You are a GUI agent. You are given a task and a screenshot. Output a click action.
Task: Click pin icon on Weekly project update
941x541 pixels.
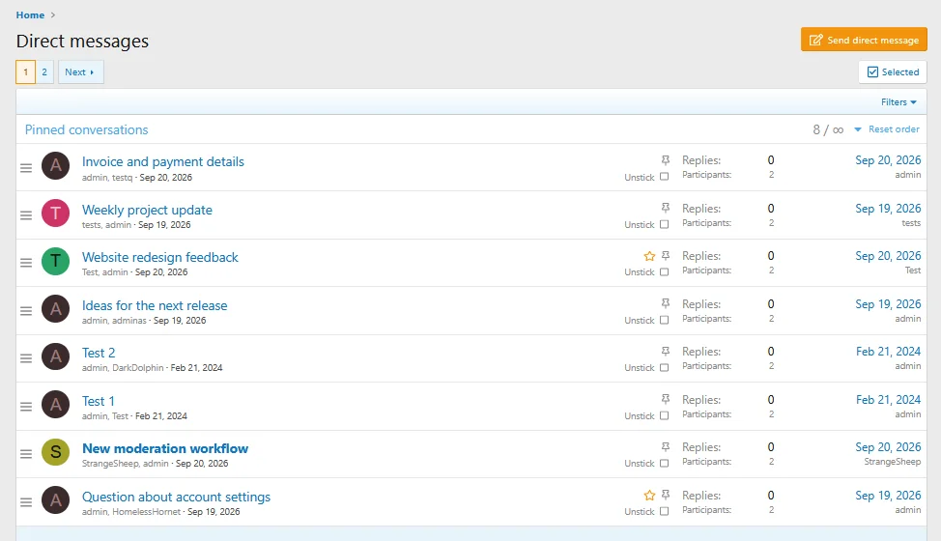coord(666,208)
